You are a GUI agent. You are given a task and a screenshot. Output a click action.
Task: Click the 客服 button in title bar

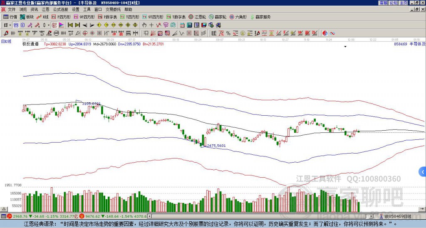(x=383, y=3)
